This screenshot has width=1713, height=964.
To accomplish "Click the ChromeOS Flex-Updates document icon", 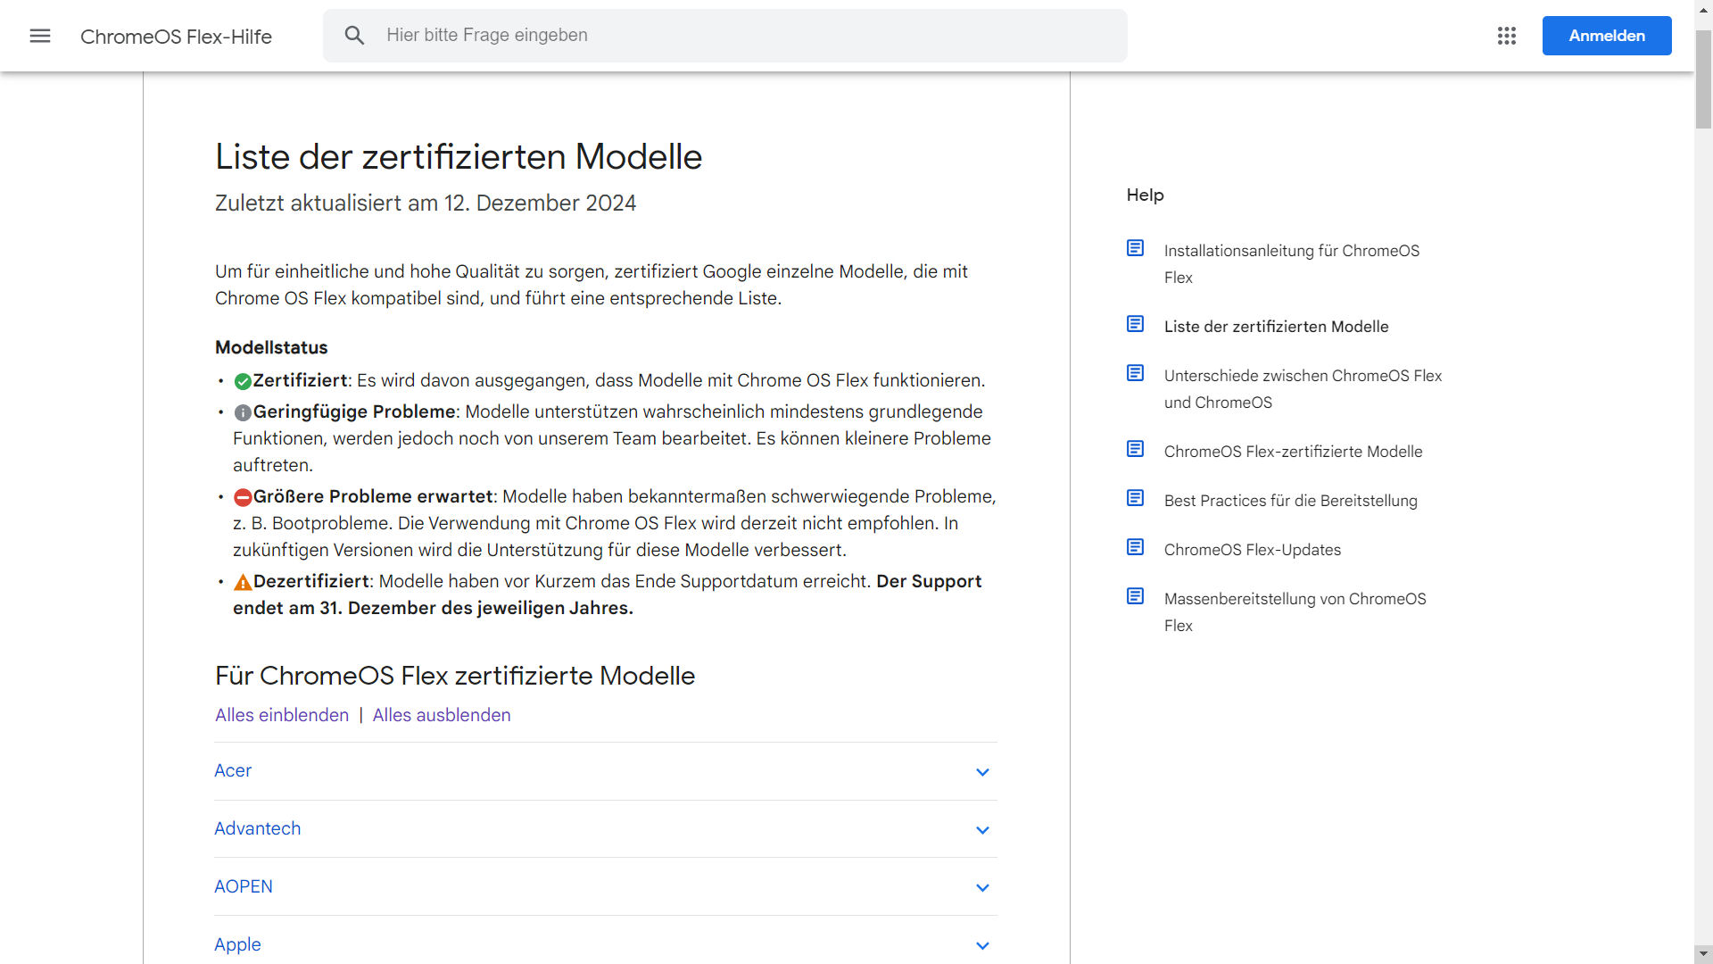I will (1135, 547).
